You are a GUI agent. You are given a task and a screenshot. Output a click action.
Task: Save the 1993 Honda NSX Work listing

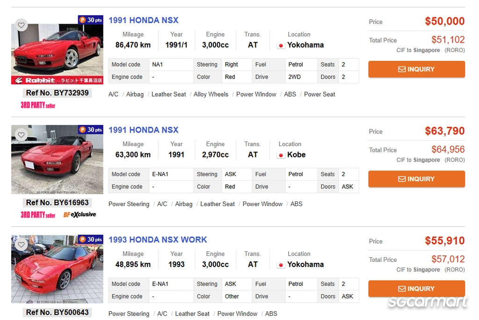(21, 245)
